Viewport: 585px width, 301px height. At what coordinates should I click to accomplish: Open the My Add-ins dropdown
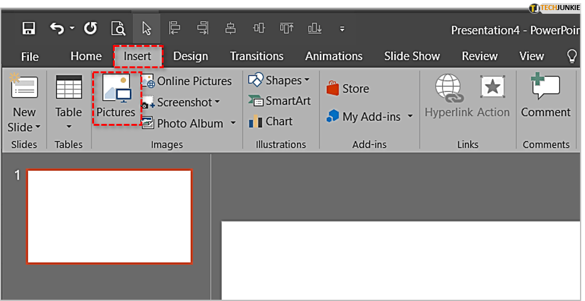(x=410, y=116)
